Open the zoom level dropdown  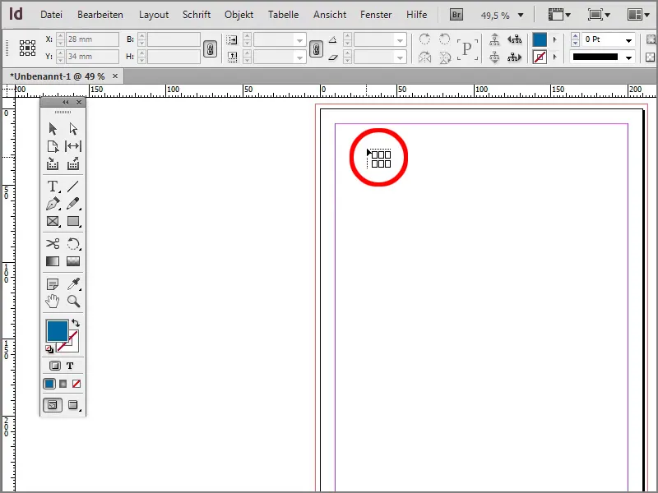(521, 15)
